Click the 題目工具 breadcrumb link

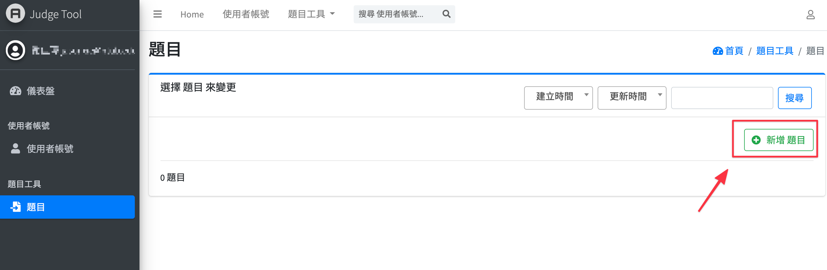(774, 51)
